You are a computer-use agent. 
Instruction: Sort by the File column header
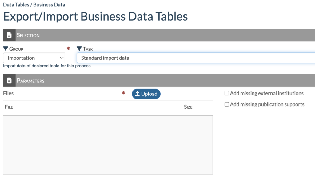(x=9, y=107)
